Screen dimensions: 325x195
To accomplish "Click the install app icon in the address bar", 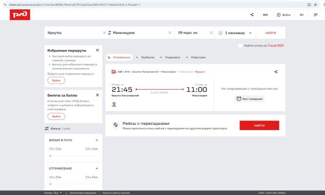I will point(309,4).
